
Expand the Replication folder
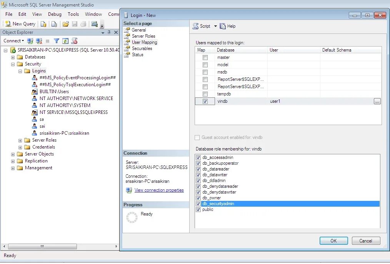(13, 162)
